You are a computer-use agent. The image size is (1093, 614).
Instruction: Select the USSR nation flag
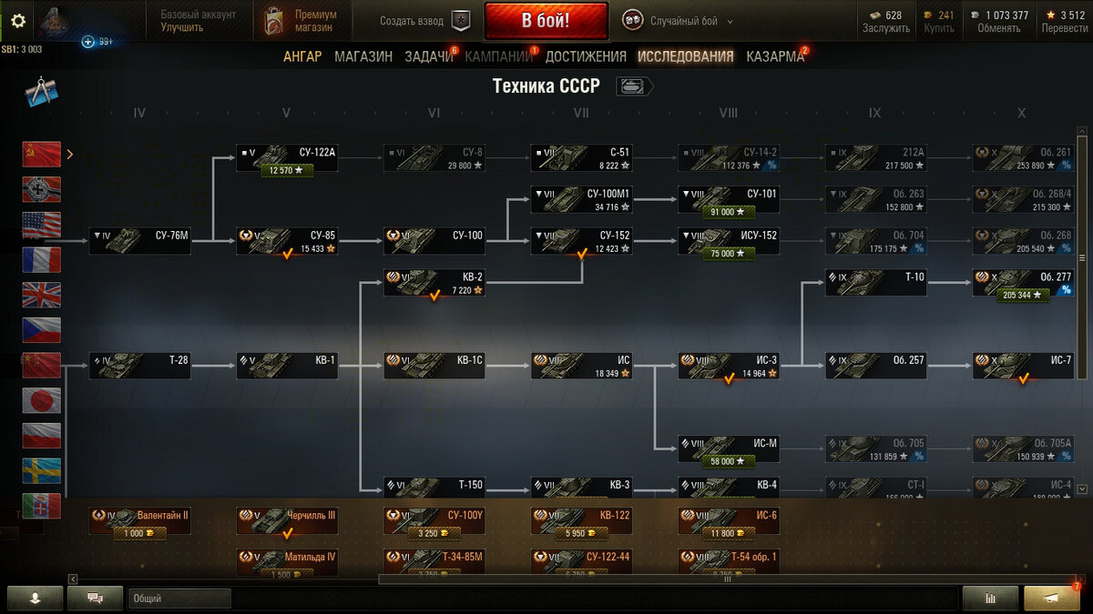pos(42,155)
